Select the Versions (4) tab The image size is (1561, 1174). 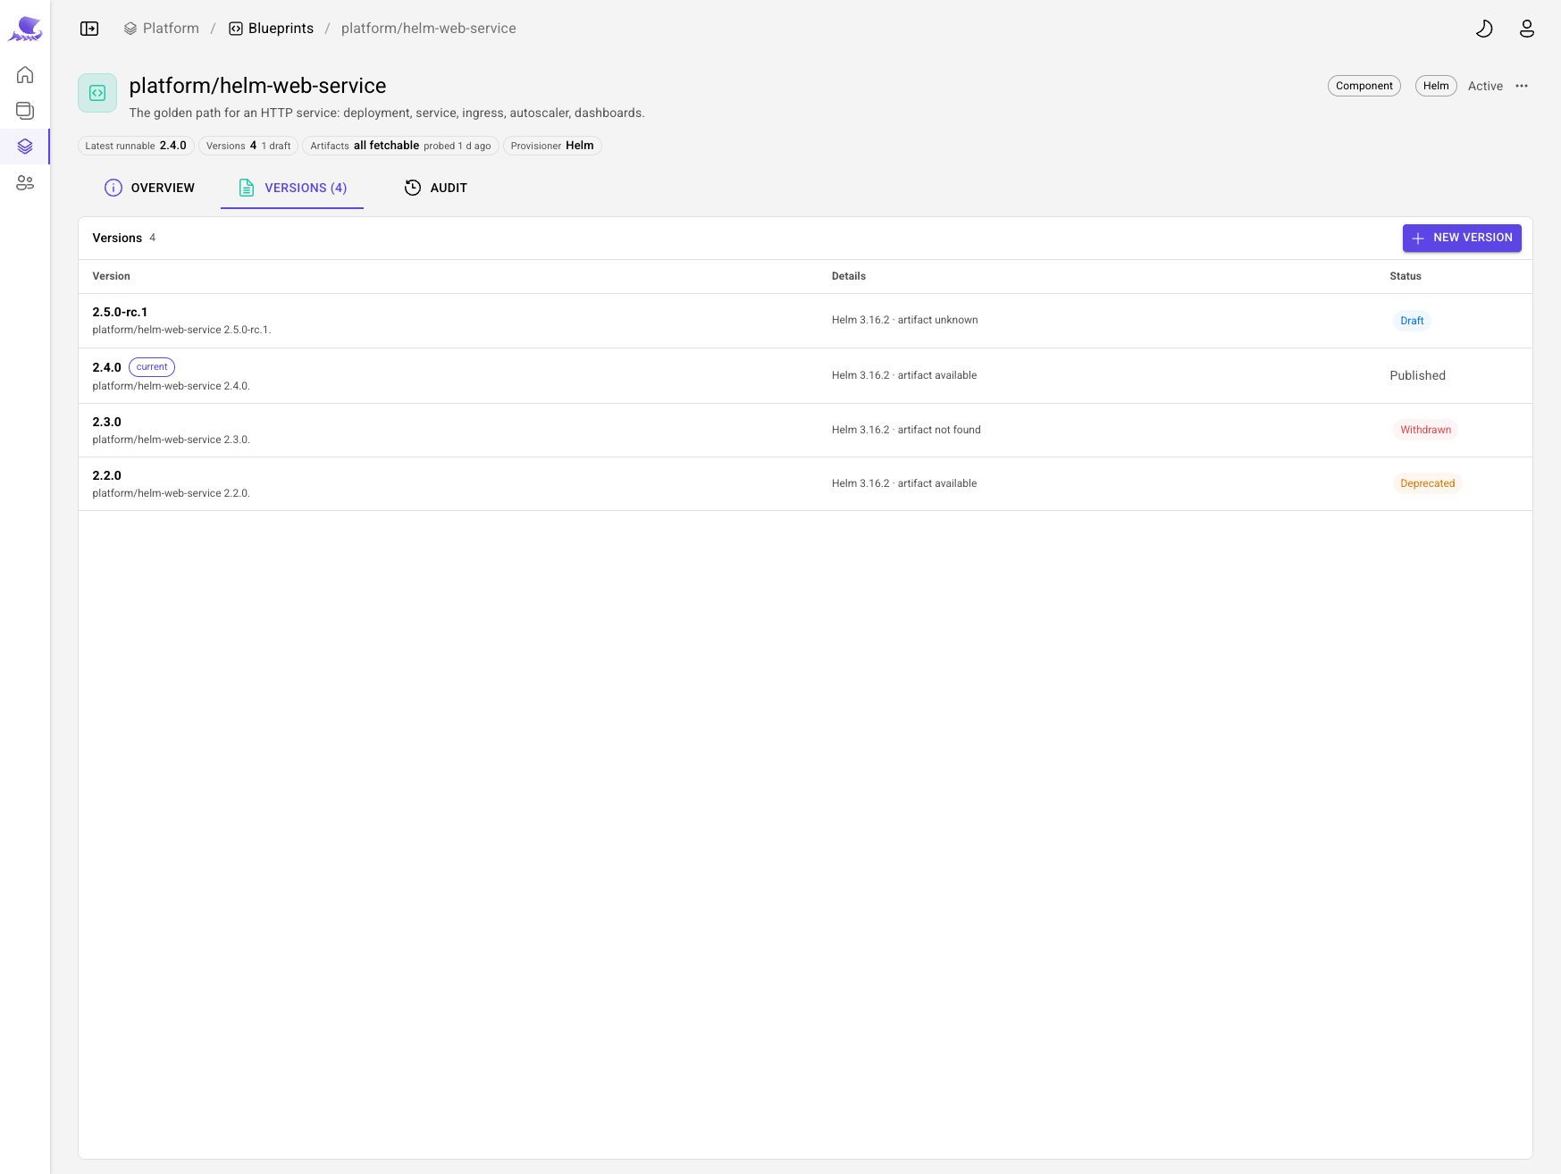[x=292, y=188]
